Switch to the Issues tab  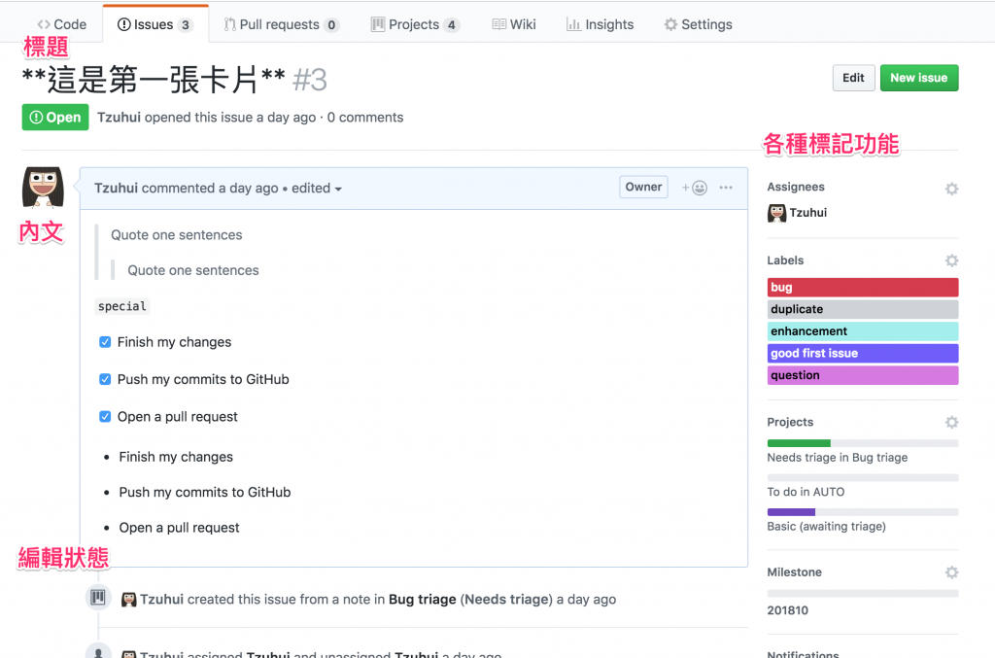pyautogui.click(x=154, y=24)
